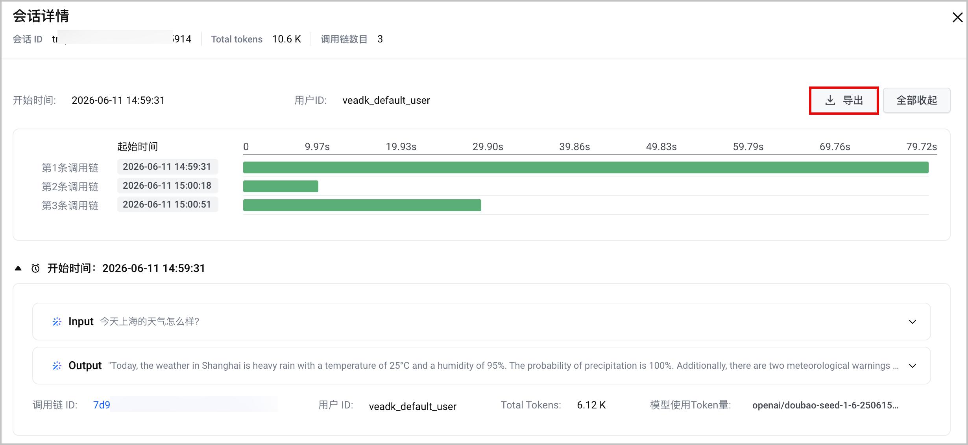
Task: Open the trace ID link 7d9
Action: coord(102,405)
